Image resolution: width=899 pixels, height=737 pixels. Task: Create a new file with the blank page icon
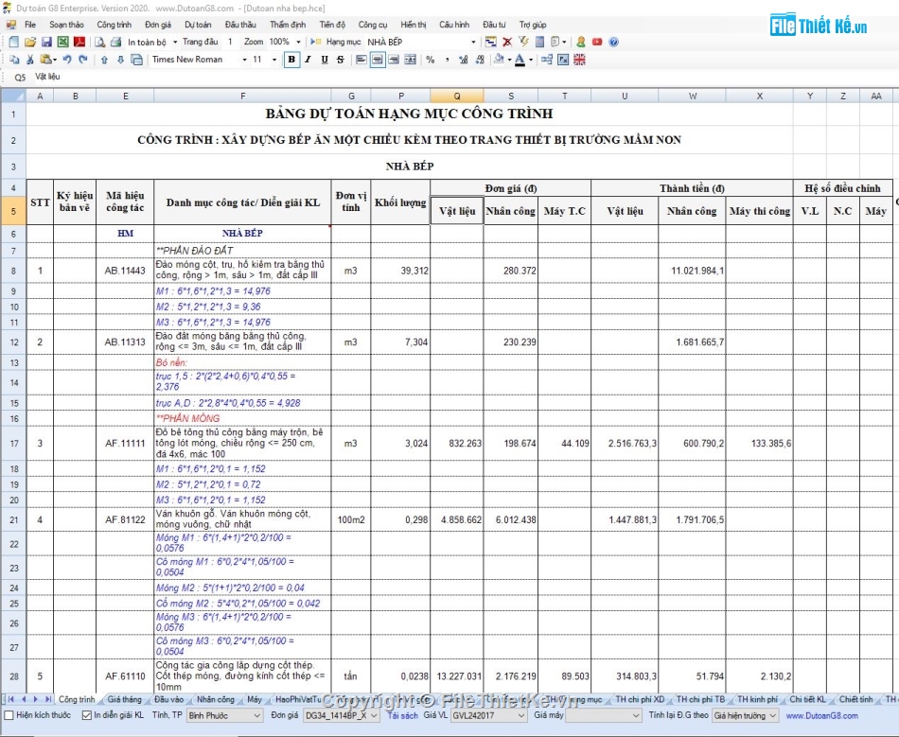pyautogui.click(x=14, y=42)
